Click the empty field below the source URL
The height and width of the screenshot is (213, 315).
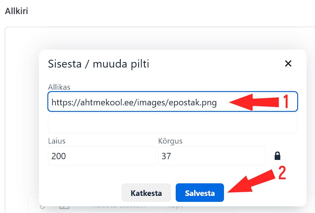(172, 123)
